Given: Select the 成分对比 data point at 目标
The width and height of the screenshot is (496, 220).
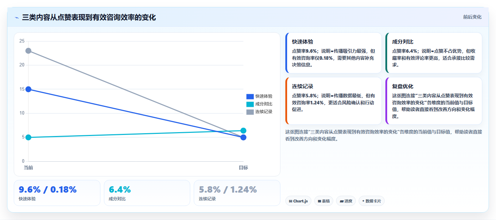Looking at the screenshot, I should (x=243, y=131).
